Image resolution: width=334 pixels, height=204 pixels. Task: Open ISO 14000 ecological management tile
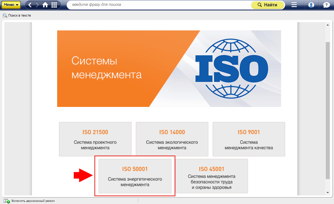click(172, 139)
